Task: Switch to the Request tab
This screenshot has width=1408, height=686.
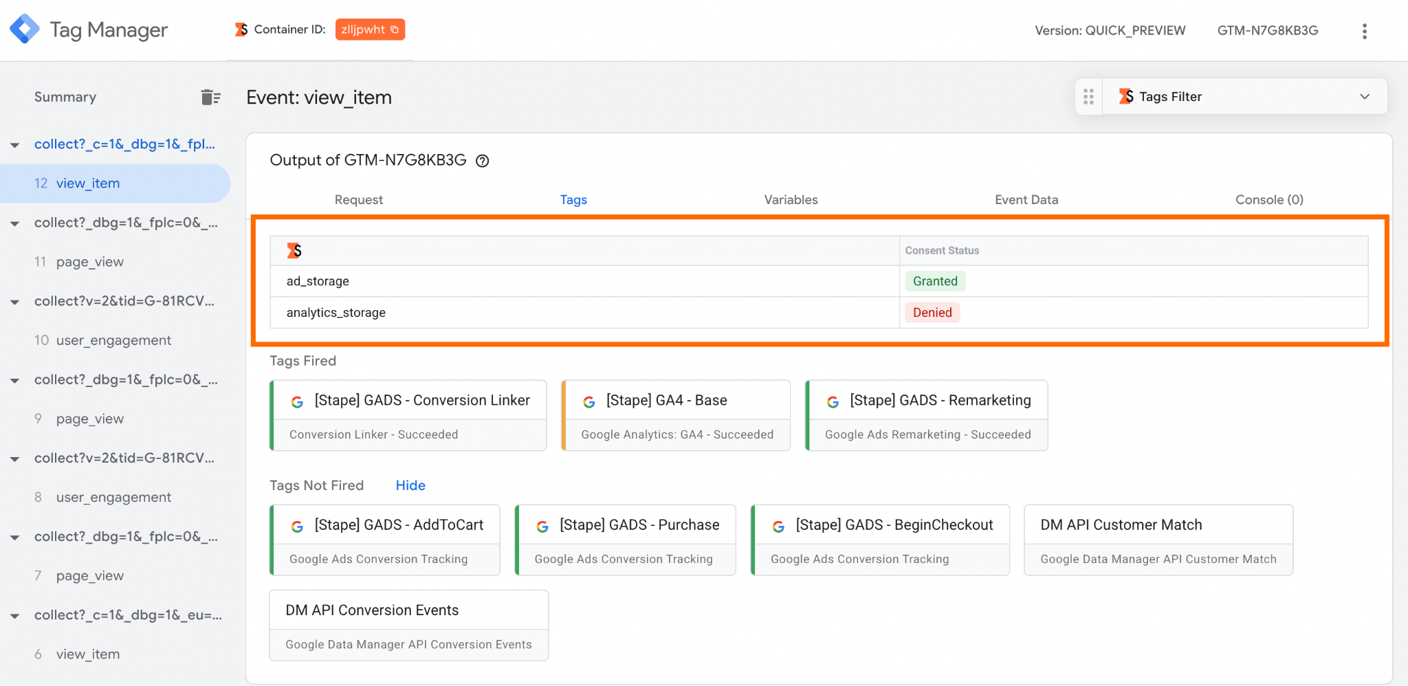Action: coord(358,199)
